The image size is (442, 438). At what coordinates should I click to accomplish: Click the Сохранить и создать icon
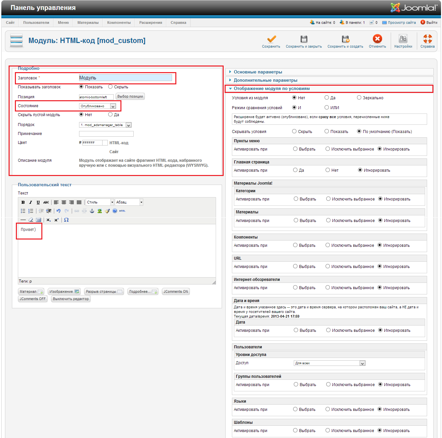point(345,39)
